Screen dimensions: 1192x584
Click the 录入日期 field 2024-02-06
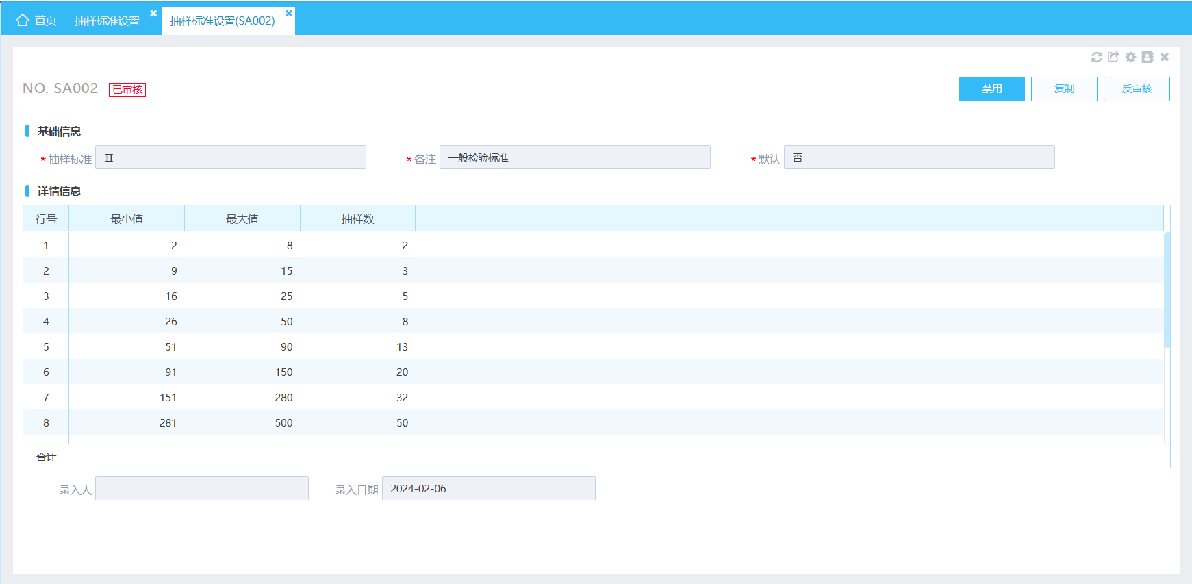(489, 488)
